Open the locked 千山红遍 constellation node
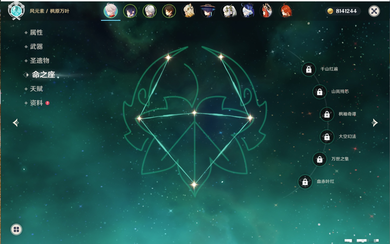The image size is (390, 244). click(x=309, y=69)
